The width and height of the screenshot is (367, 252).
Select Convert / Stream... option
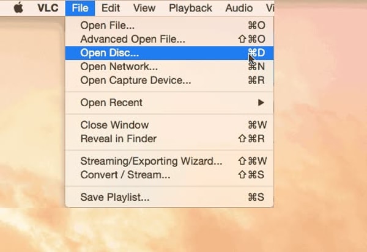tap(169, 175)
